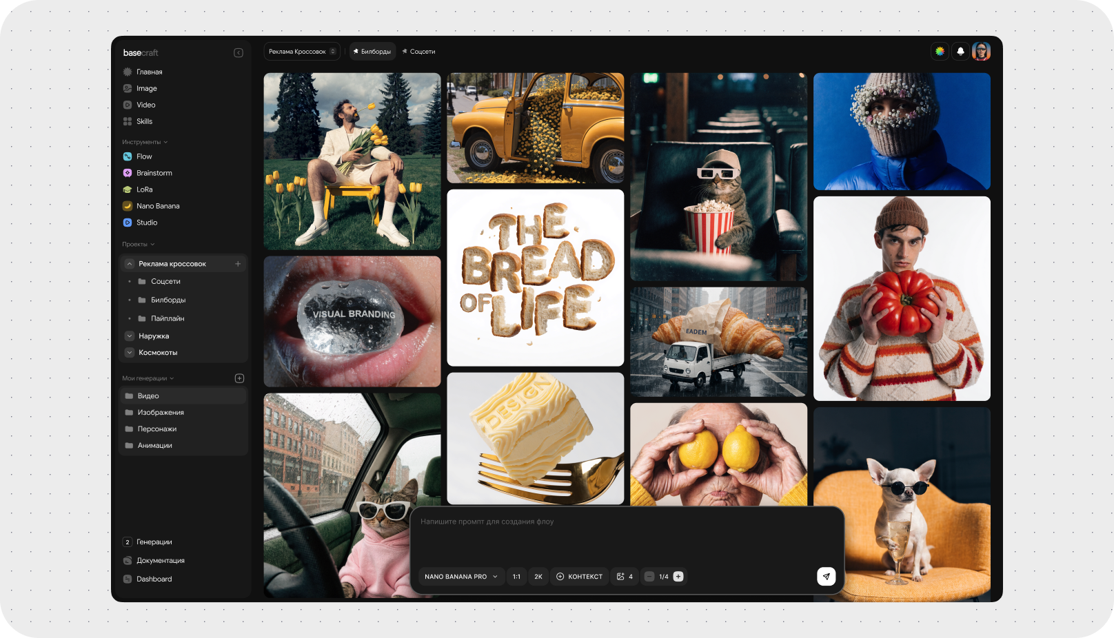Click the colorful flower icon in header
1114x638 pixels.
pyautogui.click(x=940, y=52)
